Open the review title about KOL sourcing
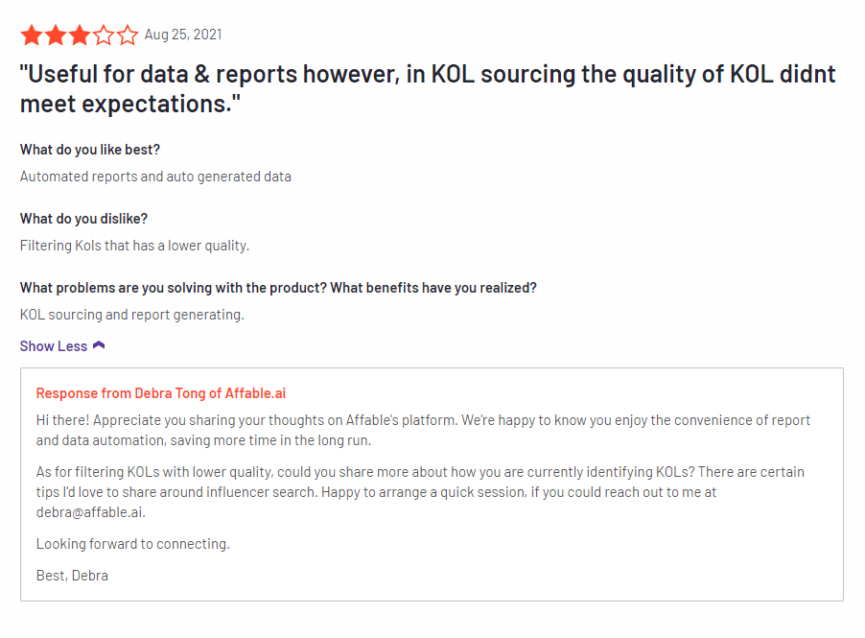The image size is (865, 638). pos(428,89)
